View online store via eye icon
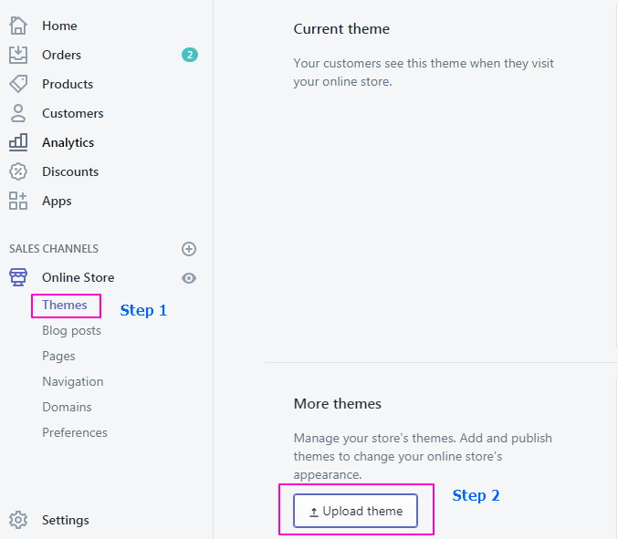618x539 pixels. 189,278
